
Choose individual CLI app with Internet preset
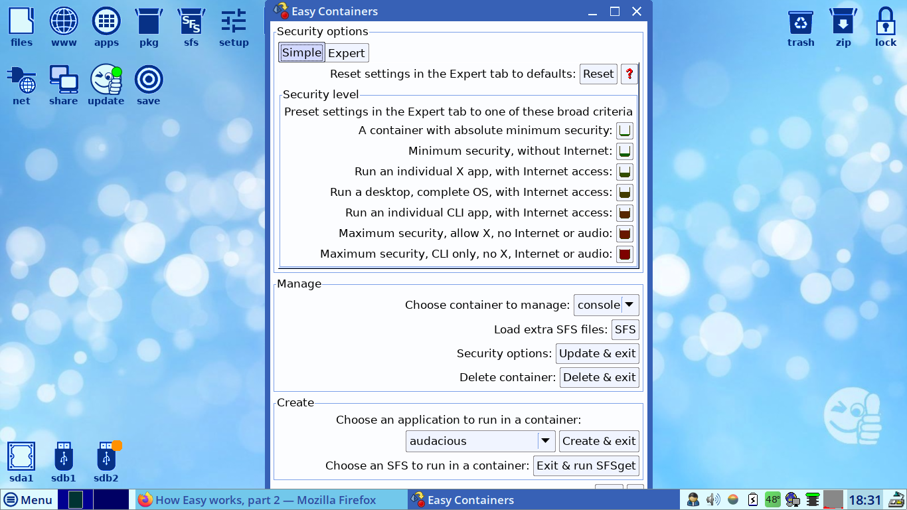click(x=625, y=212)
